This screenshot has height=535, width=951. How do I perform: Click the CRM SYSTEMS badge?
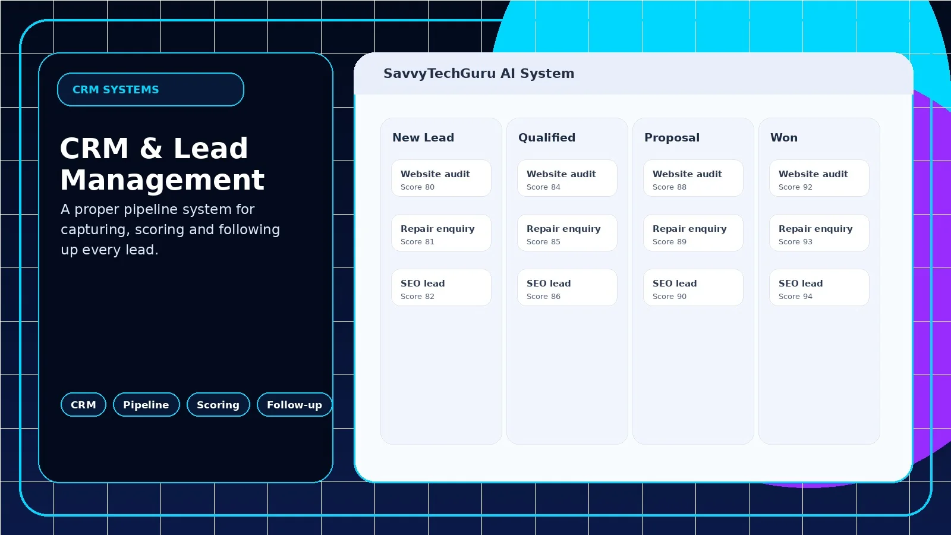pos(150,90)
